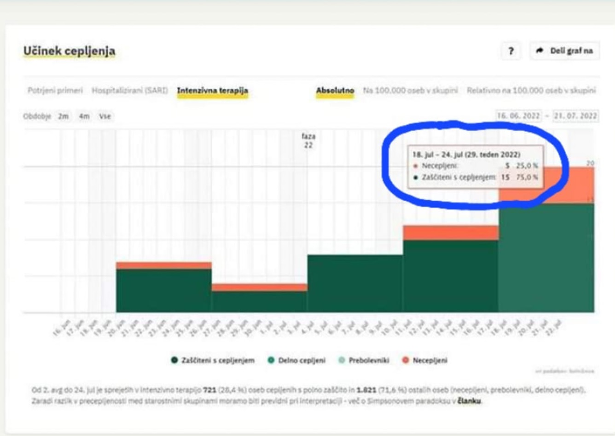The width and height of the screenshot is (615, 436).
Task: Click the 721 vaccinated count in footnote
Action: (209, 390)
